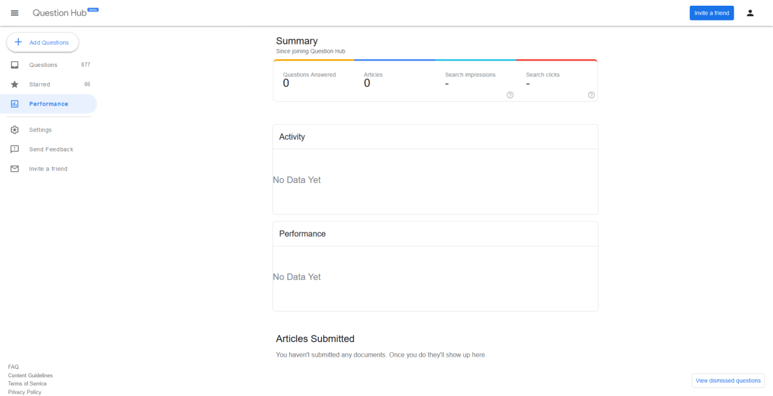Image resolution: width=773 pixels, height=396 pixels.
Task: Click View dismissed questions button
Action: point(728,381)
